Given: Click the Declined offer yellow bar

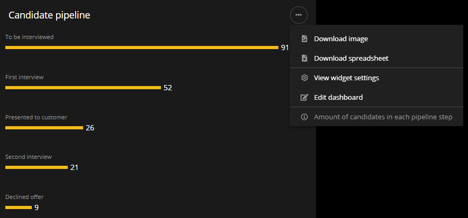Looking at the screenshot, I should click(x=19, y=207).
